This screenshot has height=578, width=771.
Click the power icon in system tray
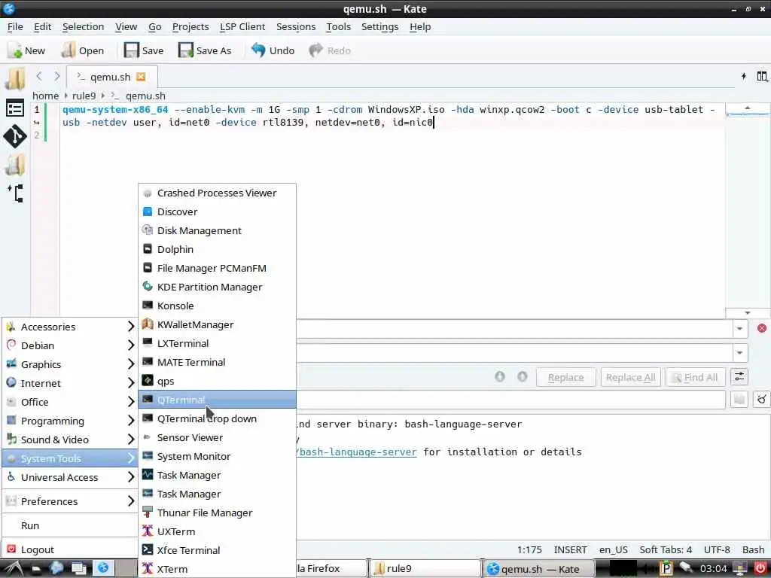tap(760, 568)
